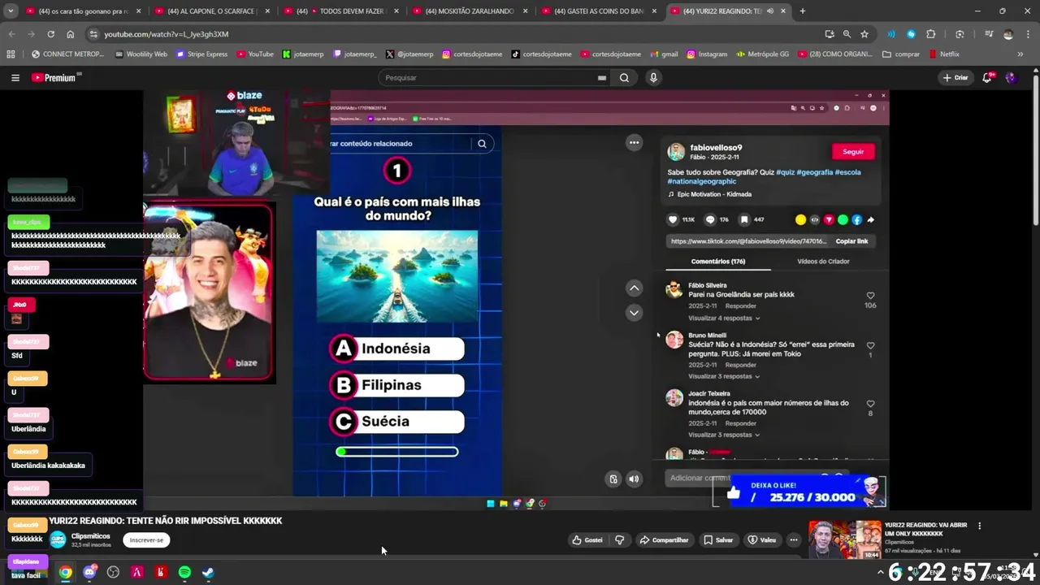Image resolution: width=1040 pixels, height=585 pixels.
Task: Click the address bar URL
Action: click(x=166, y=34)
